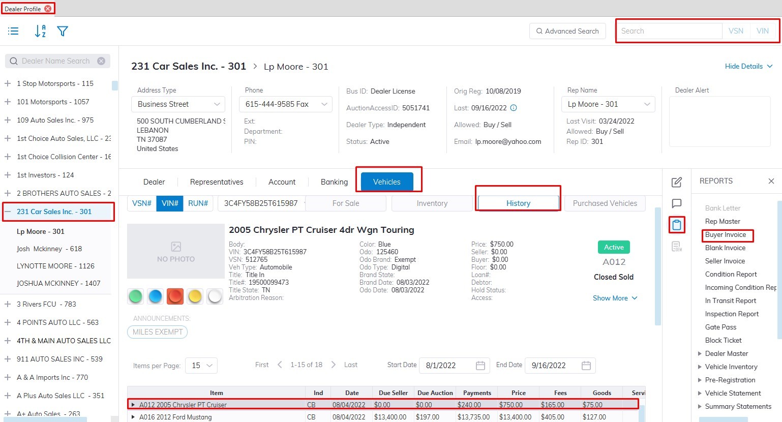Image resolution: width=782 pixels, height=422 pixels.
Task: Click the green color circle
Action: pyautogui.click(x=136, y=296)
